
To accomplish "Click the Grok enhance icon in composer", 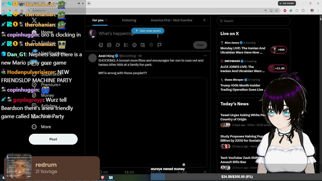I will [117, 45].
